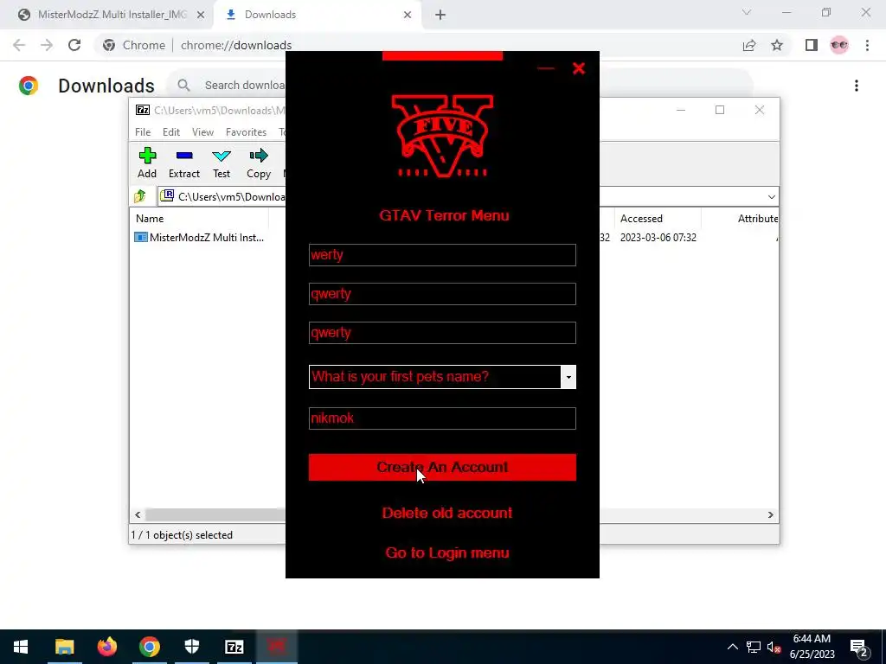
Task: Open Windows Start menu
Action: click(21, 647)
